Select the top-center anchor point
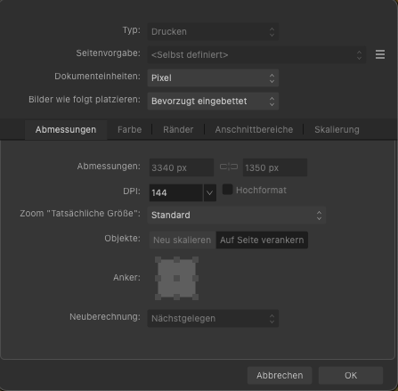398x391 pixels. [176, 260]
